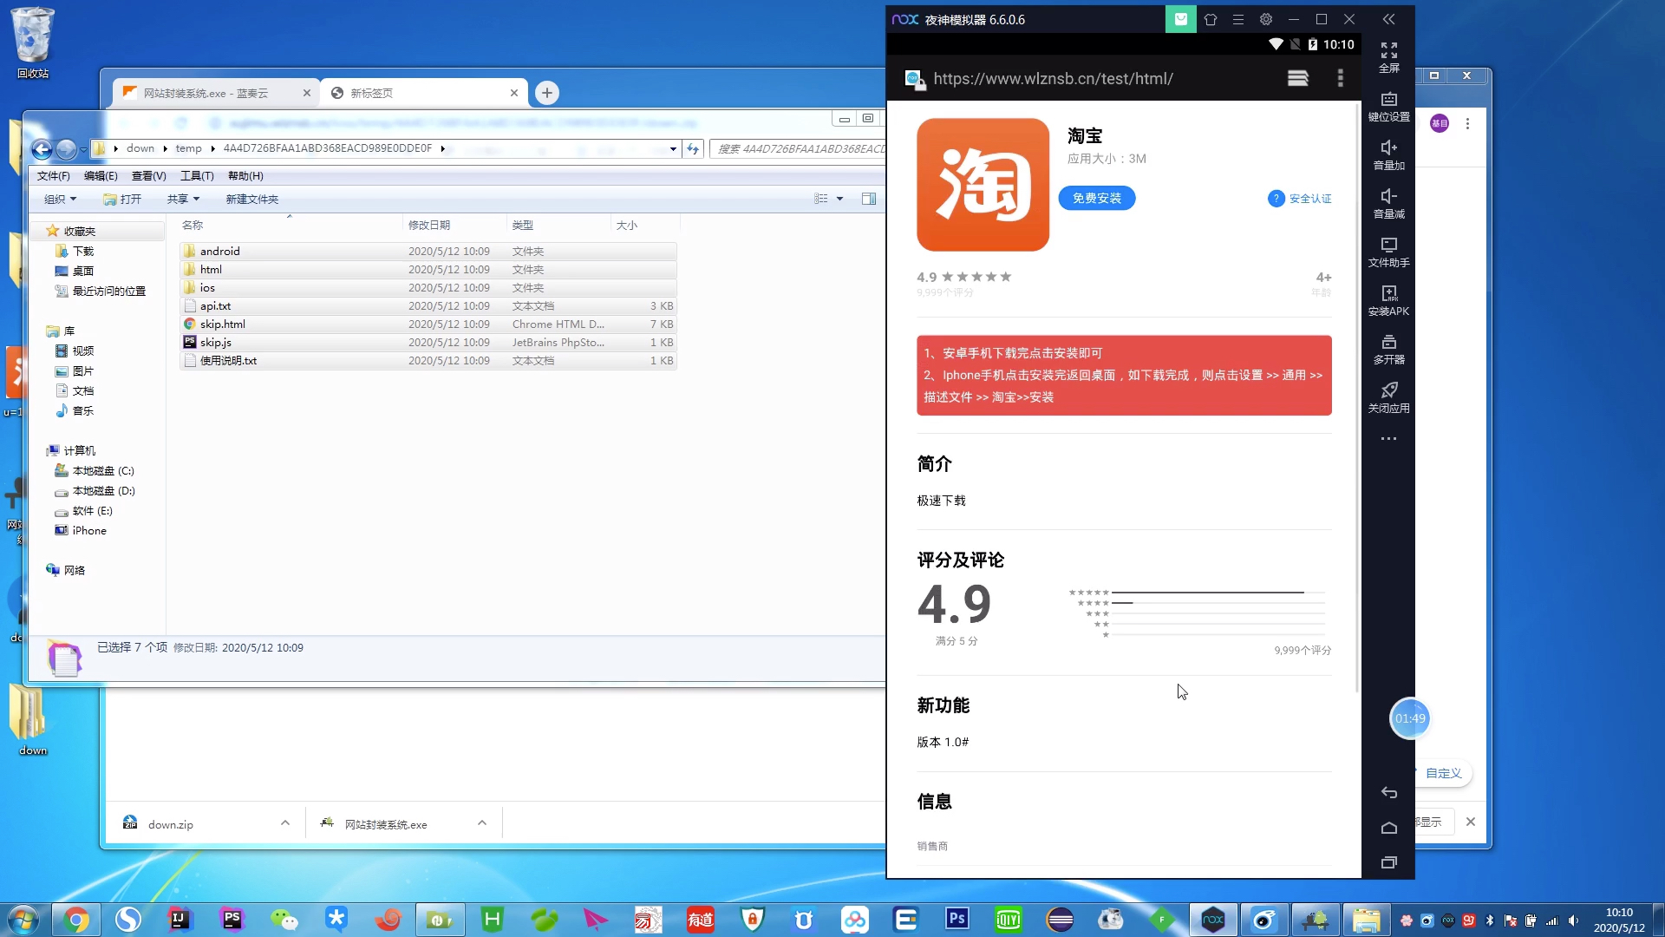Open Nox title bar menu icon

click(1237, 19)
